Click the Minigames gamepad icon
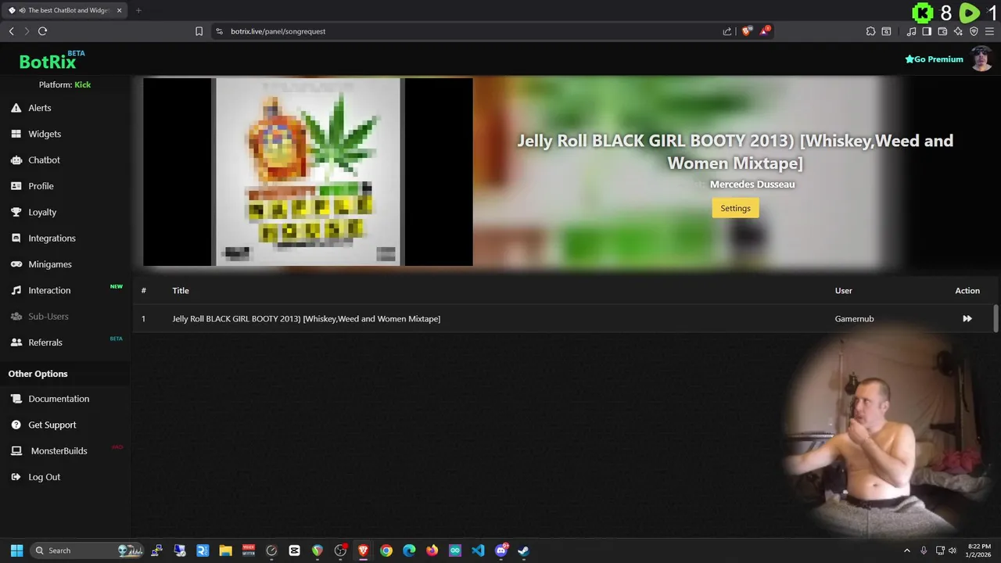The width and height of the screenshot is (1001, 563). [16, 264]
